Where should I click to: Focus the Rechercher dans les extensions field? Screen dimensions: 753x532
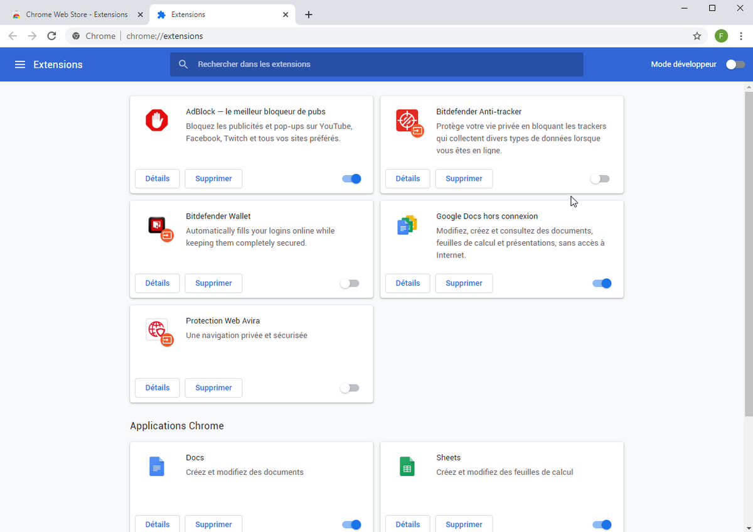[376, 64]
